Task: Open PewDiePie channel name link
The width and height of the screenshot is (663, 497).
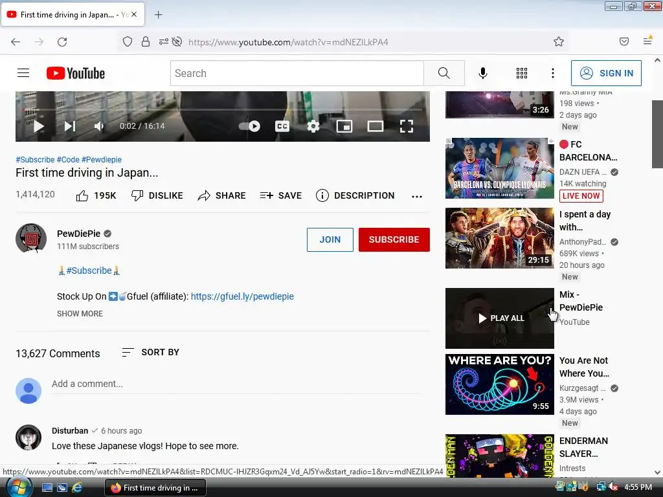Action: (x=78, y=234)
